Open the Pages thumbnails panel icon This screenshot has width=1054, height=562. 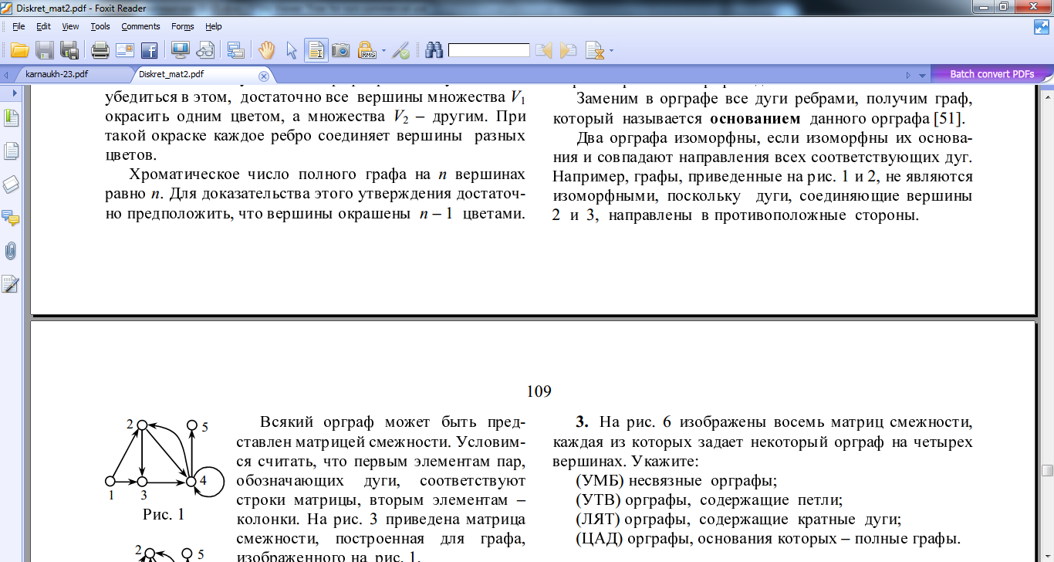(x=12, y=151)
